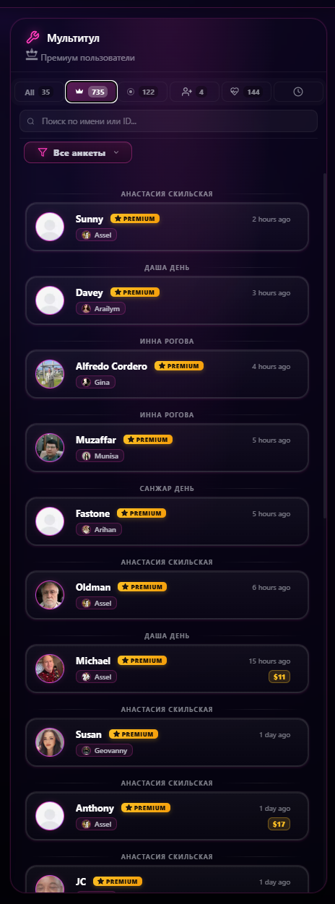Click Alfredo Cordero's profile photo
The image size is (335, 904).
pos(50,374)
